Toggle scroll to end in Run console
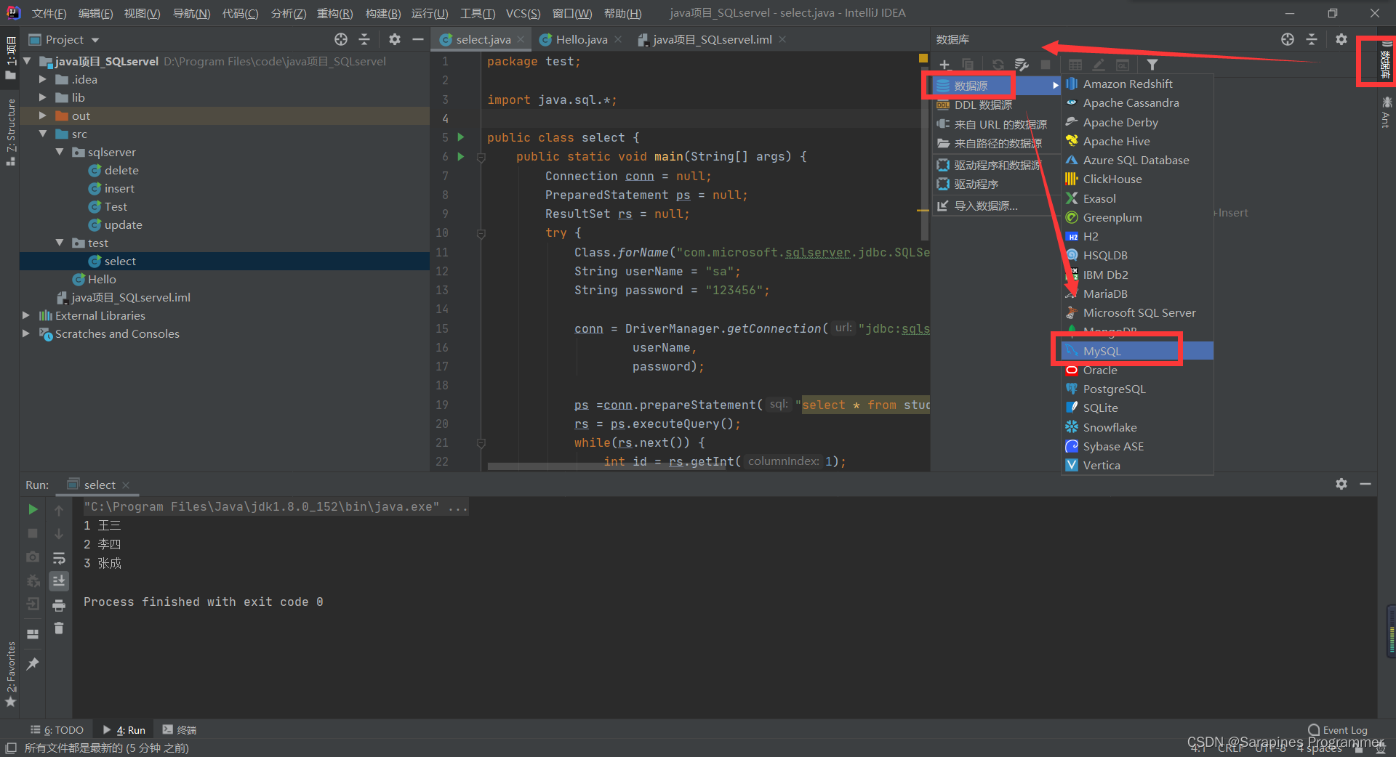 [x=59, y=580]
